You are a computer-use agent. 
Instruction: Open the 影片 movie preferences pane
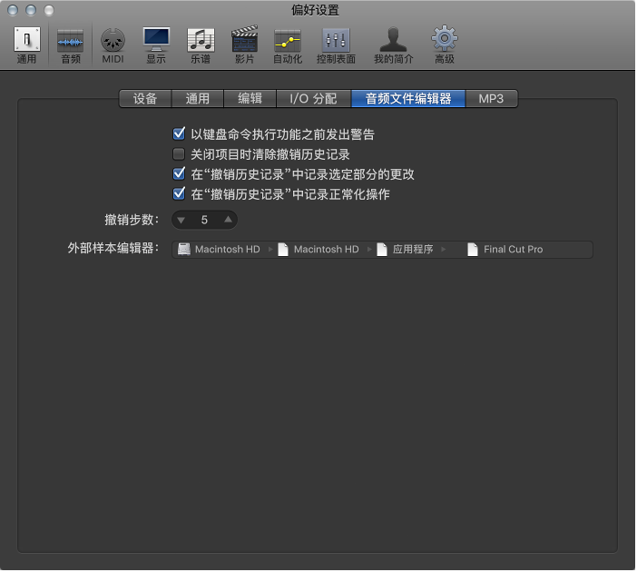coord(244,44)
